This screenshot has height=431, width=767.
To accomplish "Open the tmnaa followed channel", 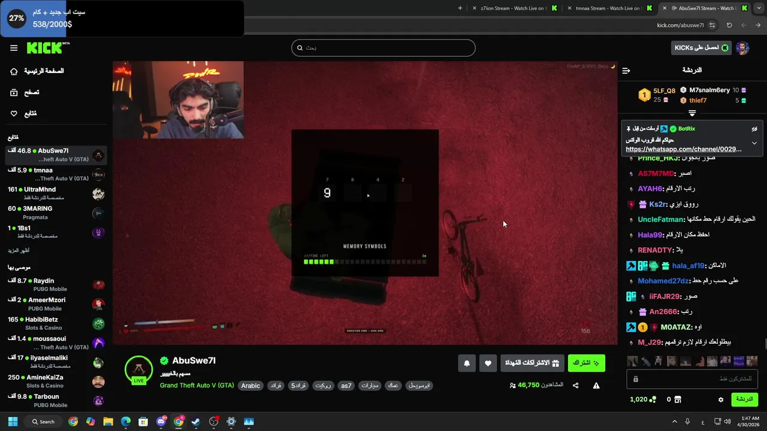I will pyautogui.click(x=56, y=174).
